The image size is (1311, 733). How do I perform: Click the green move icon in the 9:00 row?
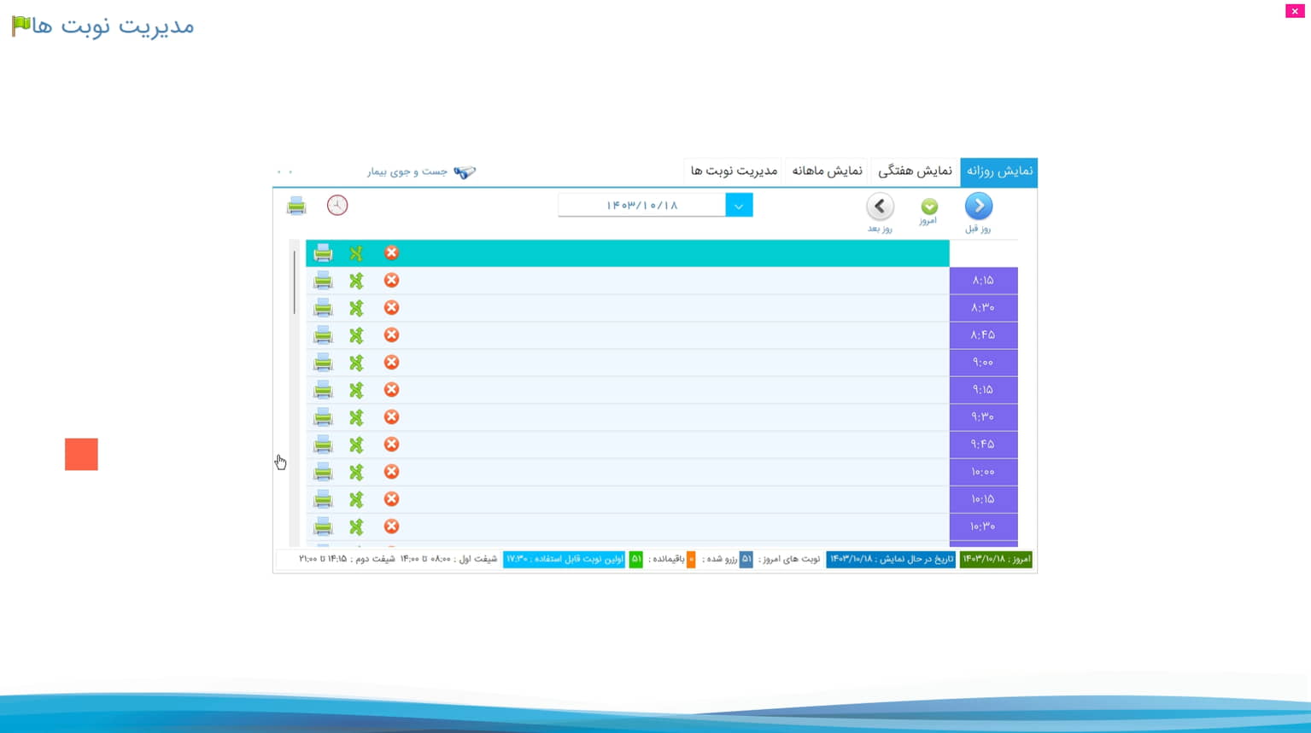[356, 363]
